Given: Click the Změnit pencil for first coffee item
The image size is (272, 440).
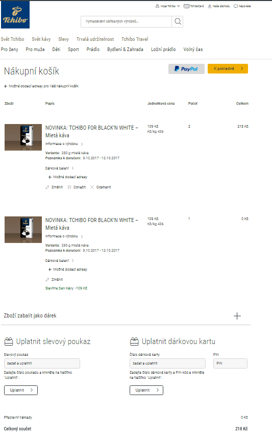Looking at the screenshot, I should (x=47, y=187).
